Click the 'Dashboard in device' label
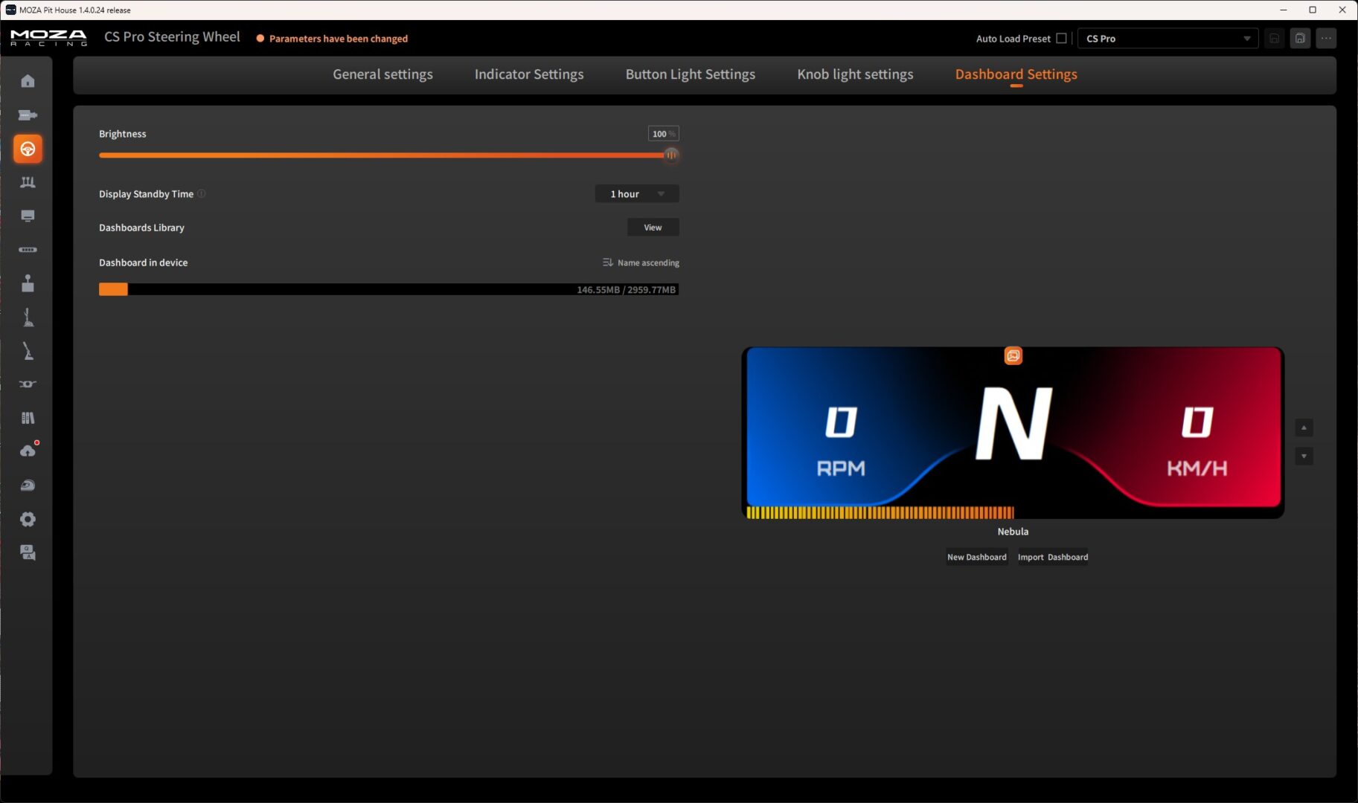The height and width of the screenshot is (803, 1358). (144, 262)
